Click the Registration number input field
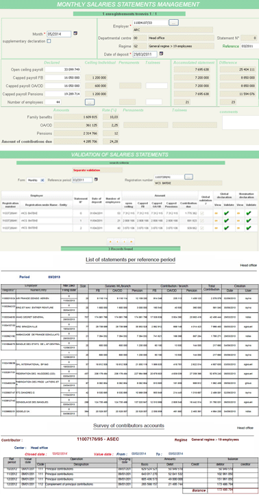Viewport: 259px width, 497px height. tap(169, 177)
